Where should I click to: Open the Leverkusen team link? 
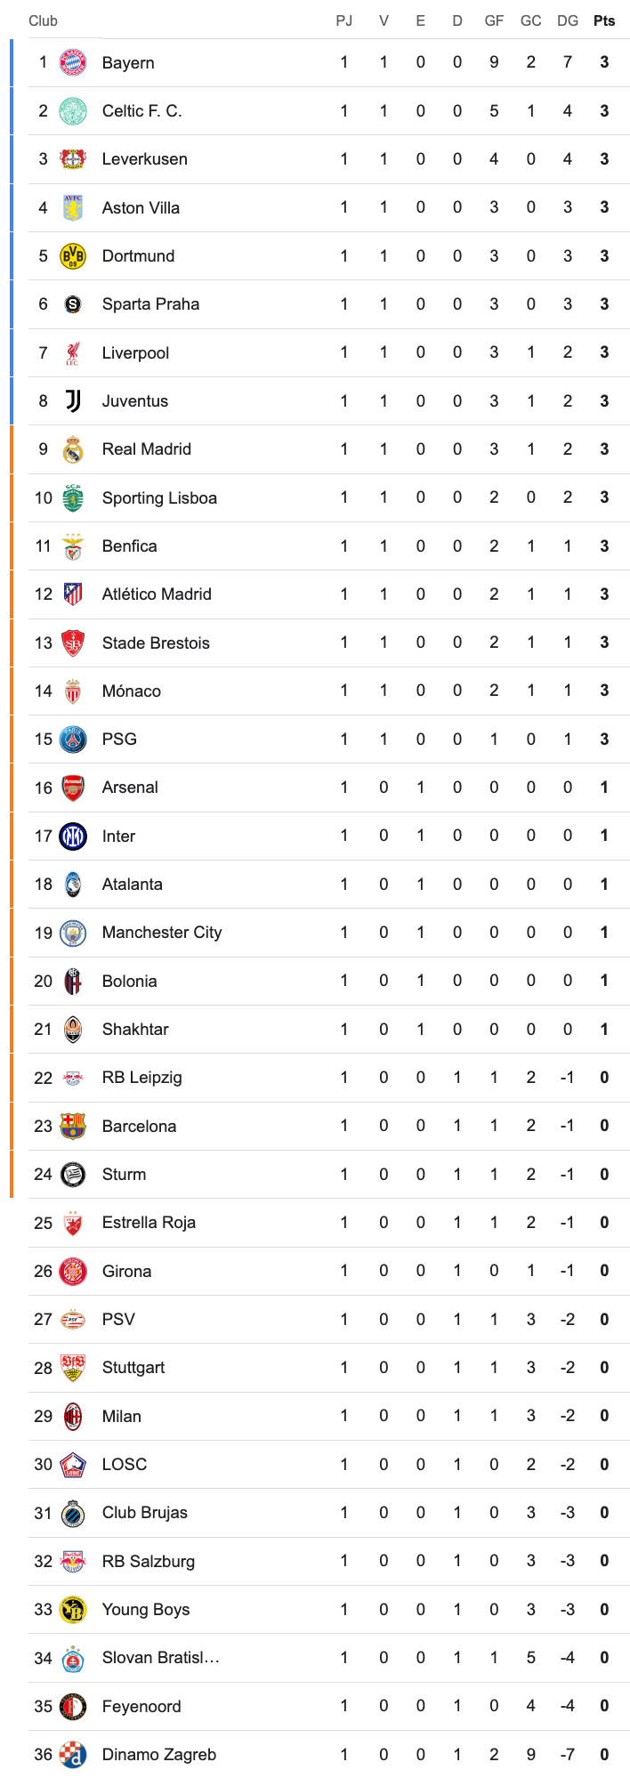pos(144,159)
